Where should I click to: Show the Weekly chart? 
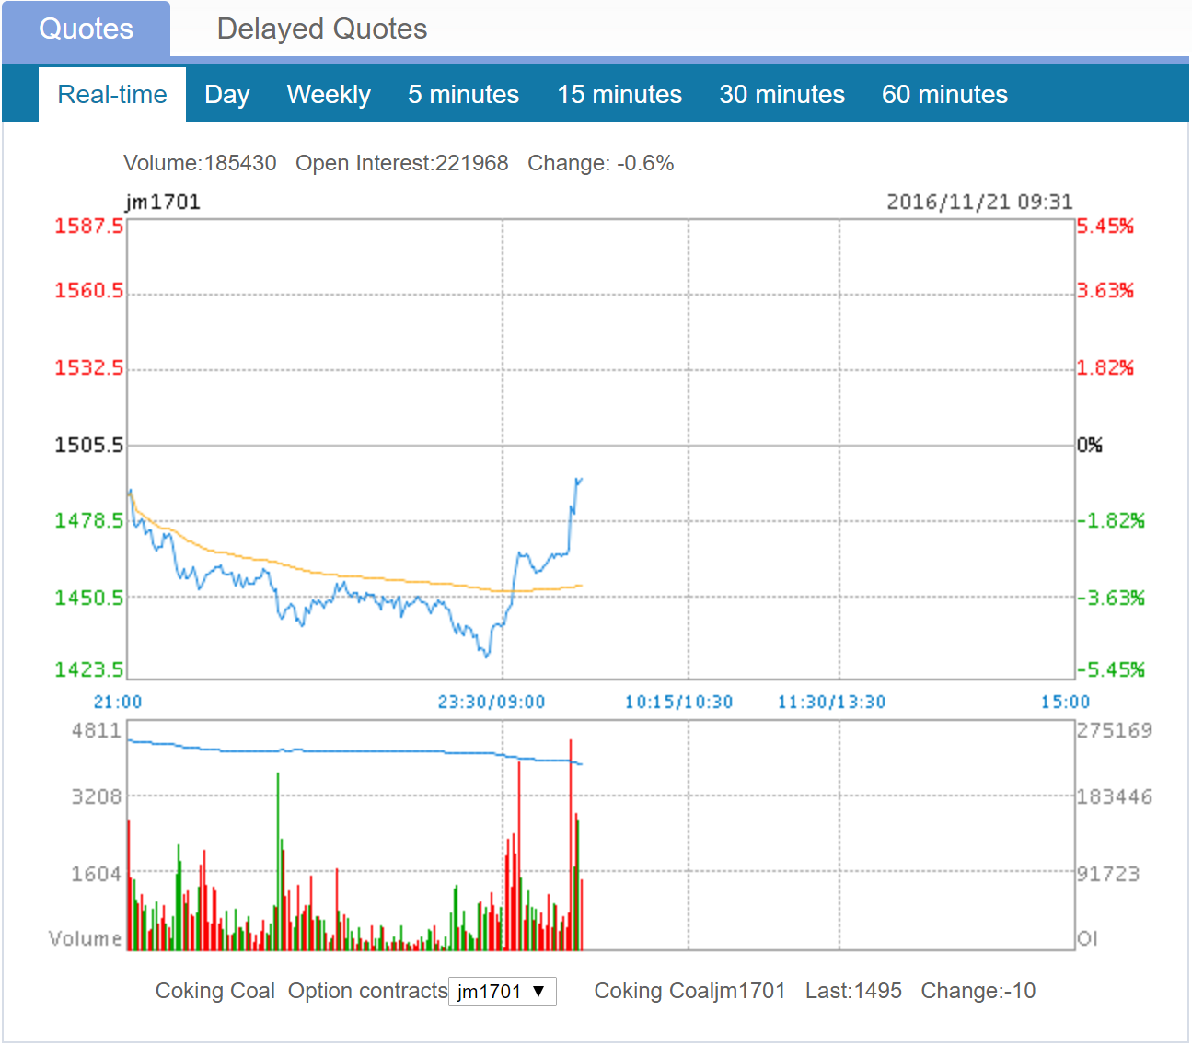click(329, 95)
